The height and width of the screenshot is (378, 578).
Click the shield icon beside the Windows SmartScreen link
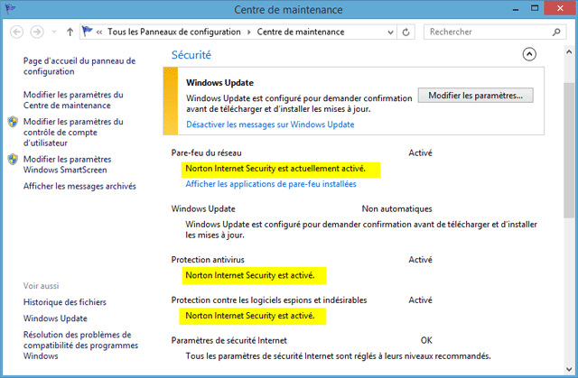[x=13, y=159]
